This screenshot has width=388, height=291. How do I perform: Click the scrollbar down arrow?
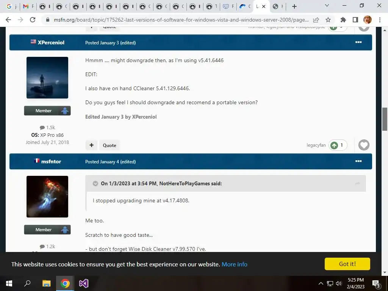click(x=385, y=272)
